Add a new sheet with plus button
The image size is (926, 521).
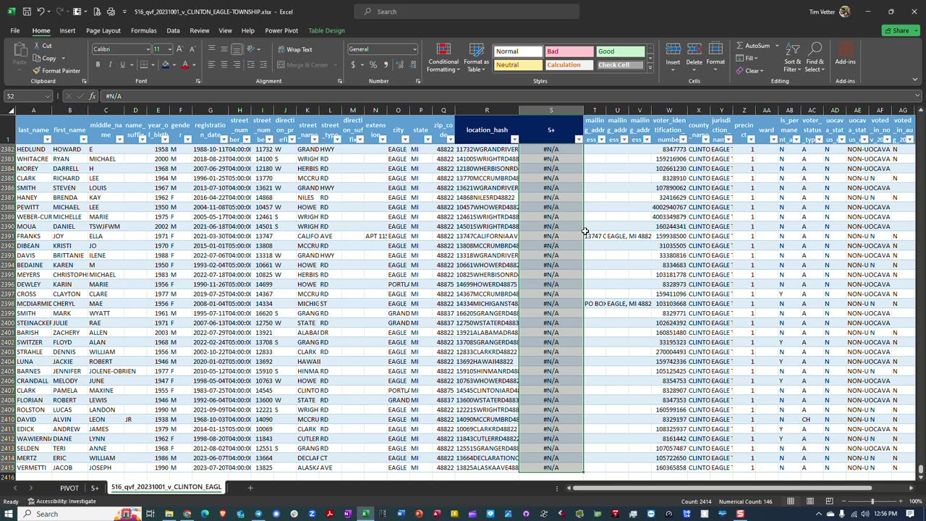[250, 488]
